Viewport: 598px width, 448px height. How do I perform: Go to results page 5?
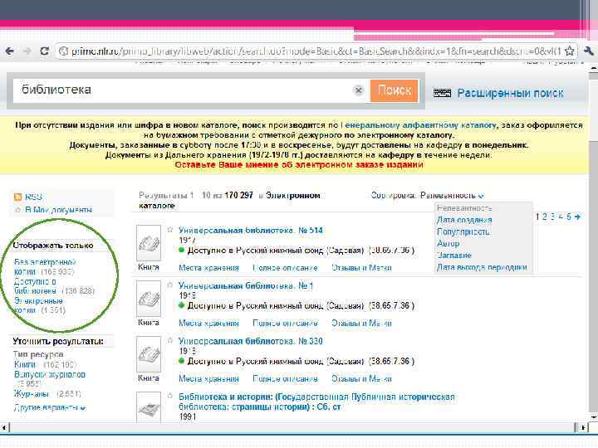tap(569, 217)
